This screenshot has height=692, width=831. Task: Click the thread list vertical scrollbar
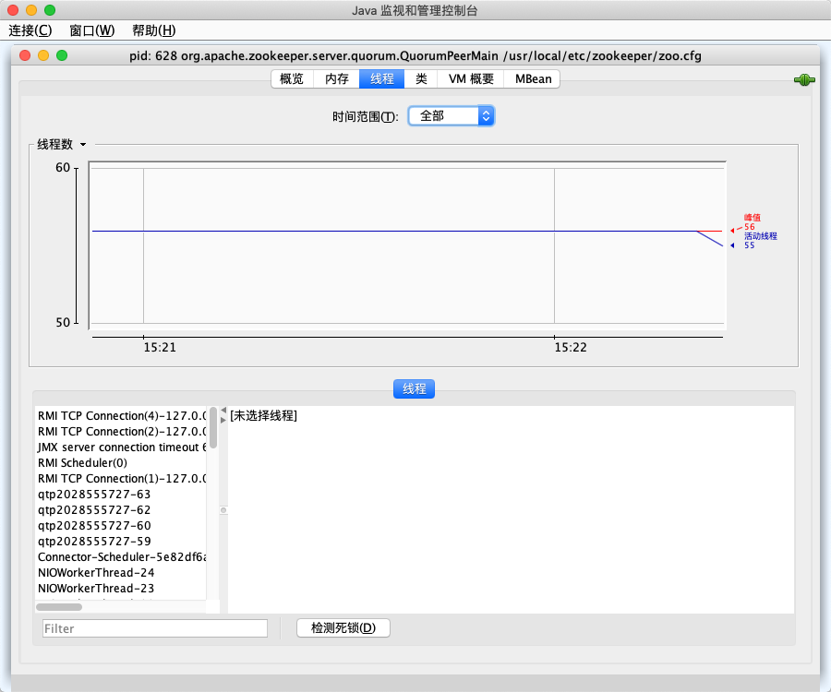213,428
